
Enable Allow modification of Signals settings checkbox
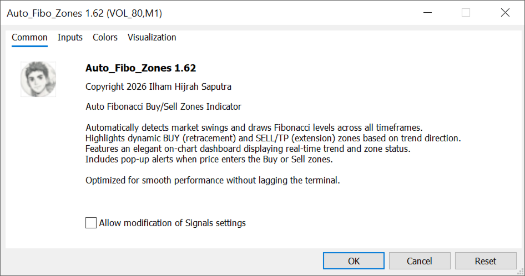(x=90, y=223)
